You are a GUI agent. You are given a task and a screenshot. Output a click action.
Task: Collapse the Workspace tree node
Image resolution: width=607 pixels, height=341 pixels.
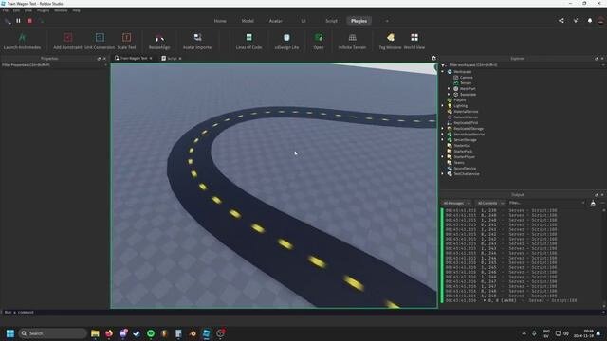click(x=443, y=72)
